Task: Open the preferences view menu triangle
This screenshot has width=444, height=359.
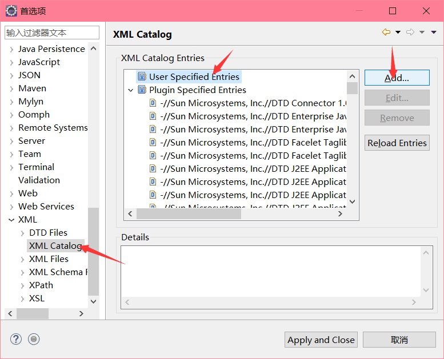Action: point(434,33)
